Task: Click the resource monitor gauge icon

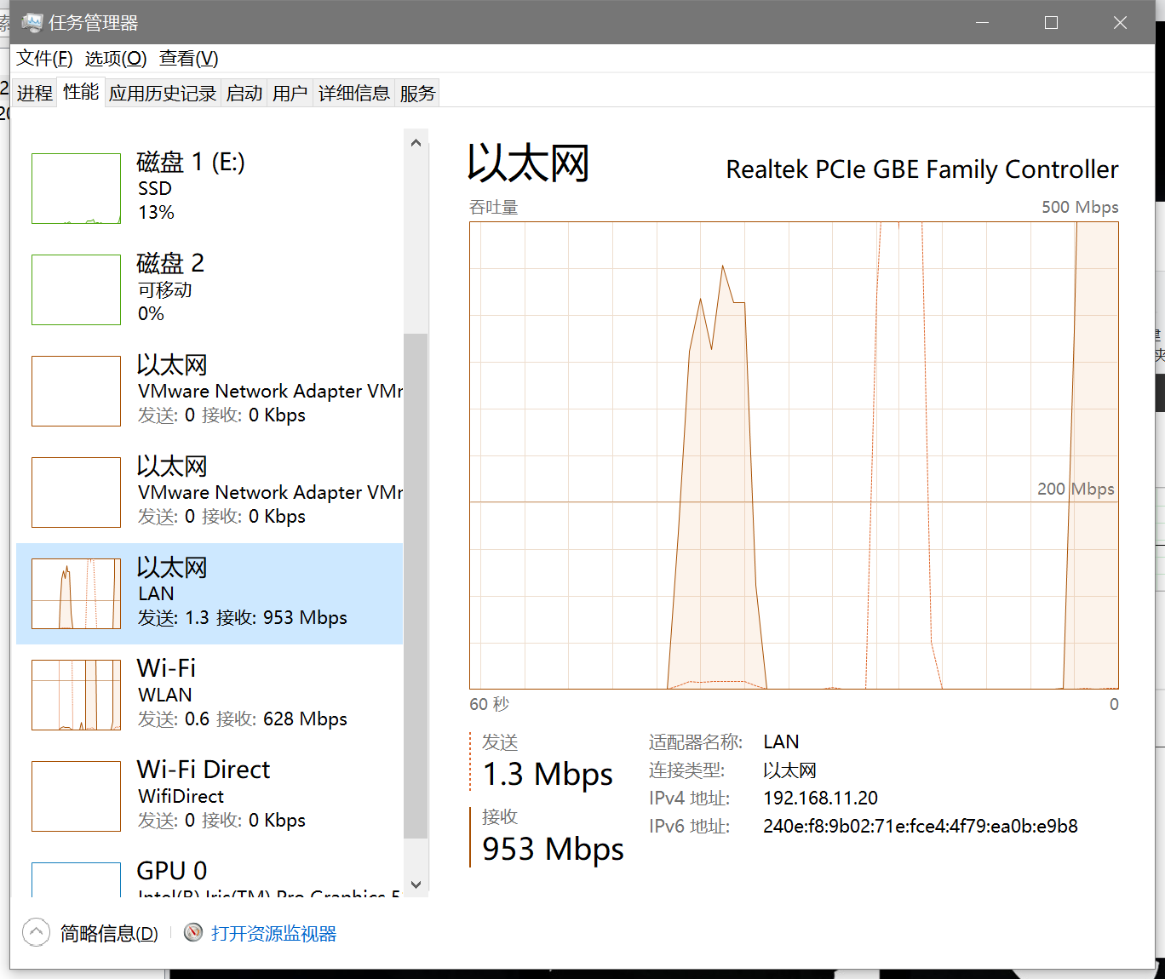Action: (x=193, y=933)
